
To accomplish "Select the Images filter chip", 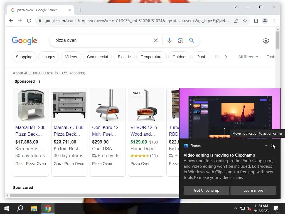I will 48,57.
